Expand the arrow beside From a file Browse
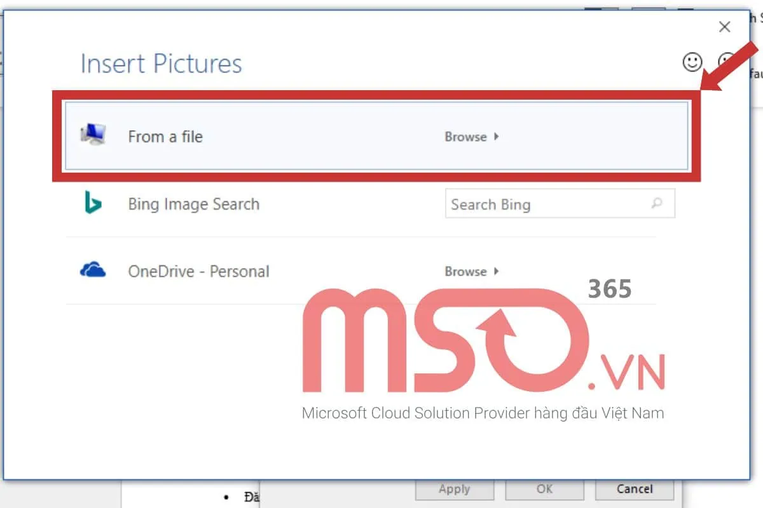 coord(496,136)
